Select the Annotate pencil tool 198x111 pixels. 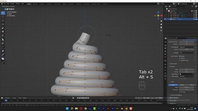point(3,36)
